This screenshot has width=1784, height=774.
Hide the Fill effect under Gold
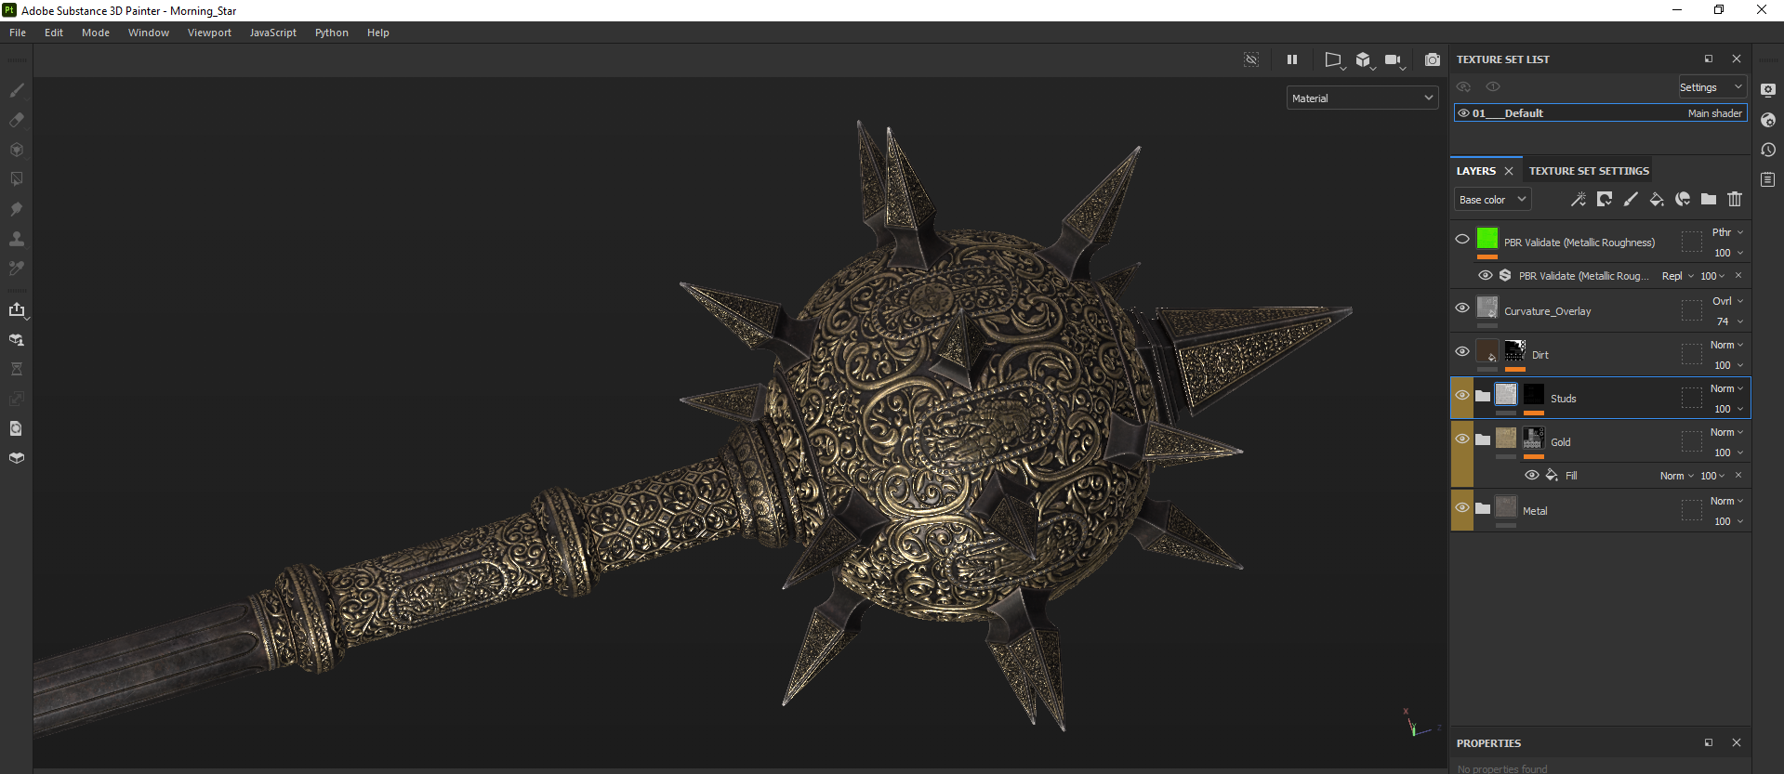(x=1532, y=475)
